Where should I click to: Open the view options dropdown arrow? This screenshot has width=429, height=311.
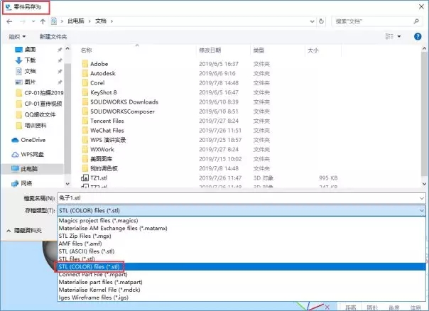point(399,36)
